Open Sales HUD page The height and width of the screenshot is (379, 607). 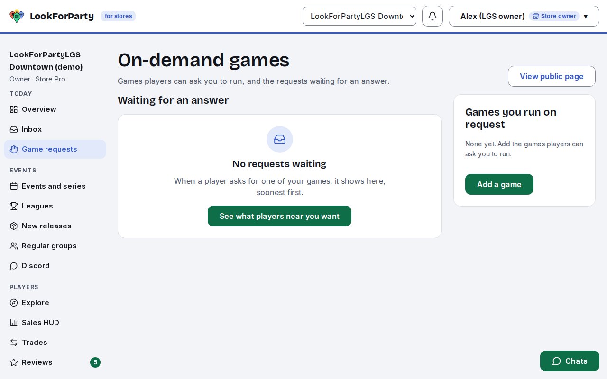[x=55, y=323]
